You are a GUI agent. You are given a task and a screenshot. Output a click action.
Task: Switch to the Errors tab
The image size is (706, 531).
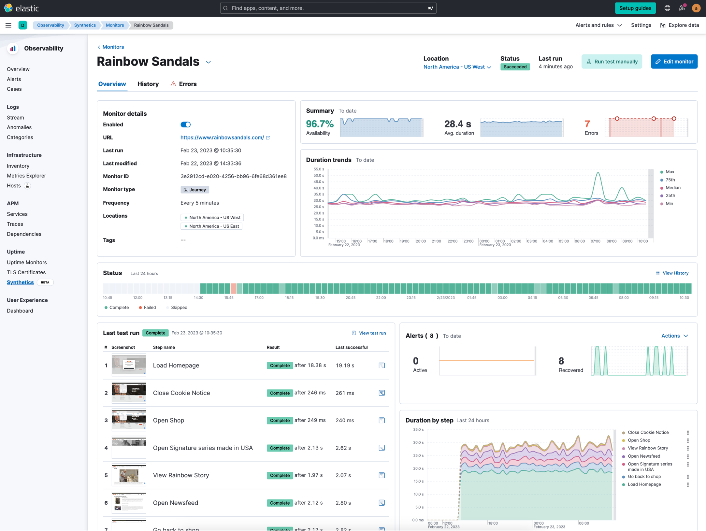[x=188, y=84]
